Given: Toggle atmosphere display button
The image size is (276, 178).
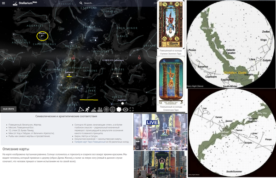Looking at the screenshot, I should (x=93, y=109).
